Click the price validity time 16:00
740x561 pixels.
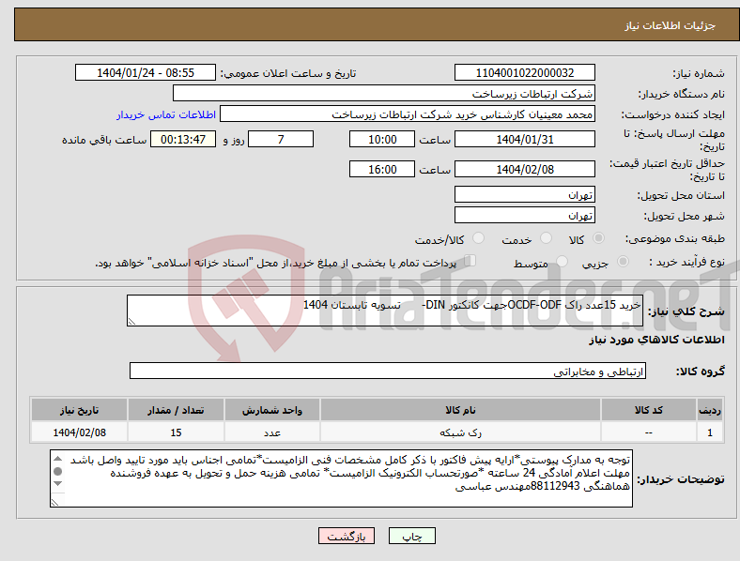(382, 169)
